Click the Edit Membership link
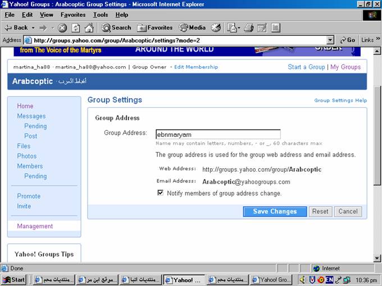382x286 pixels. coord(196,67)
